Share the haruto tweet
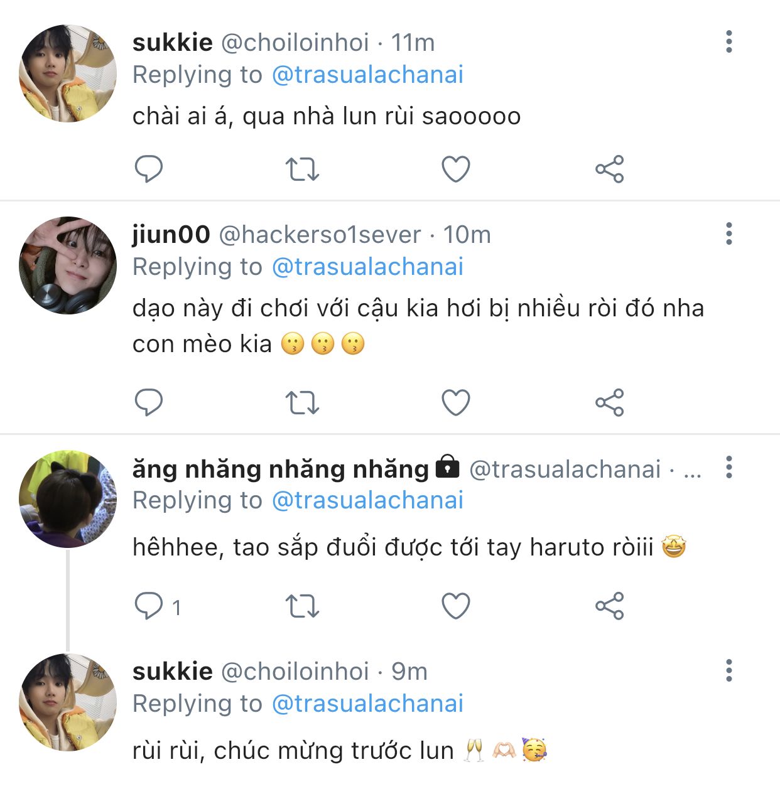 pos(609,606)
